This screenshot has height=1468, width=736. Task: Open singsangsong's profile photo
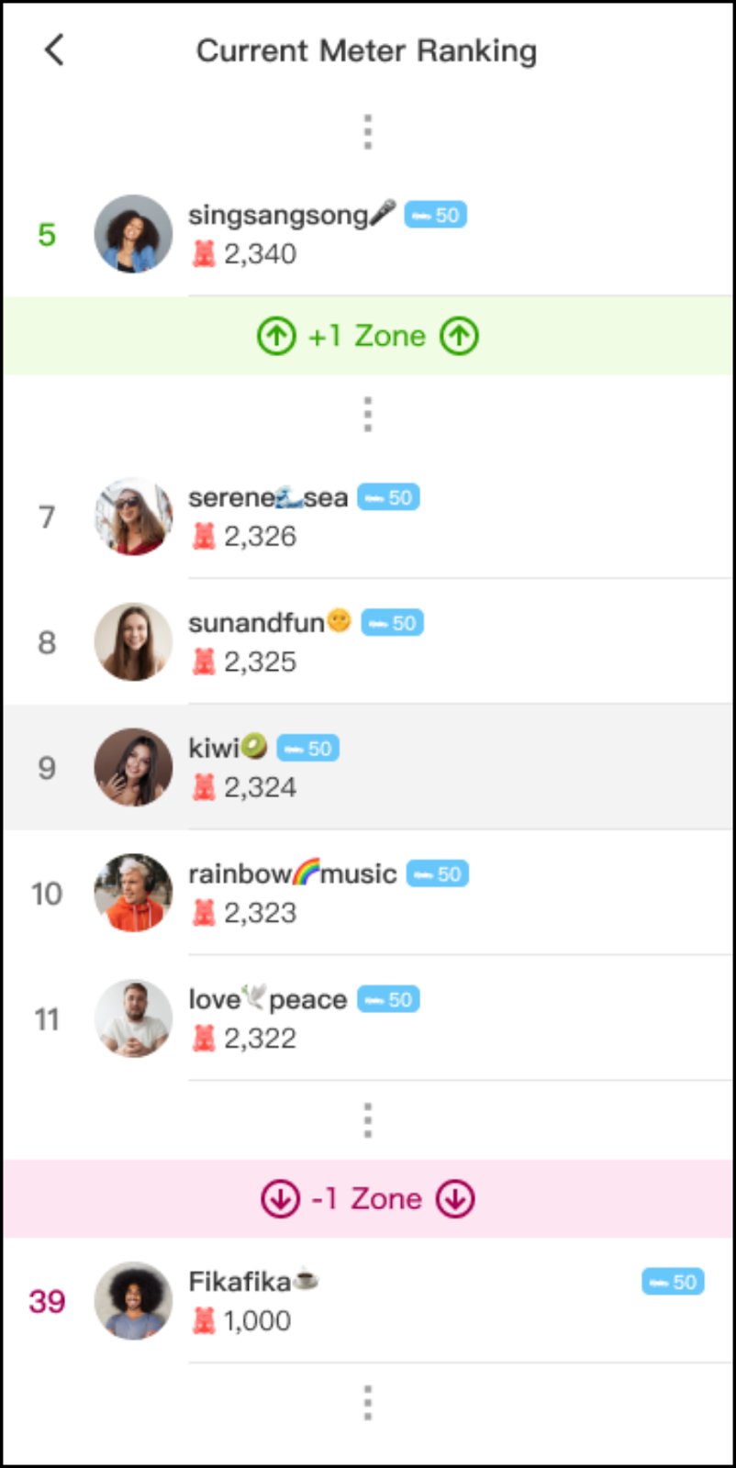pyautogui.click(x=133, y=234)
